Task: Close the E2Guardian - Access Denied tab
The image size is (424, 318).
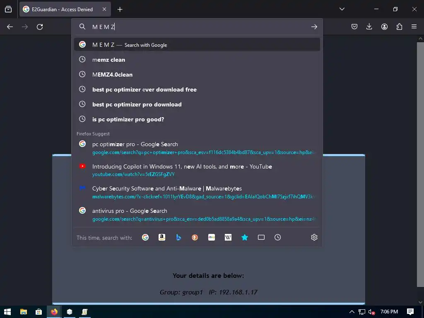Action: click(104, 9)
